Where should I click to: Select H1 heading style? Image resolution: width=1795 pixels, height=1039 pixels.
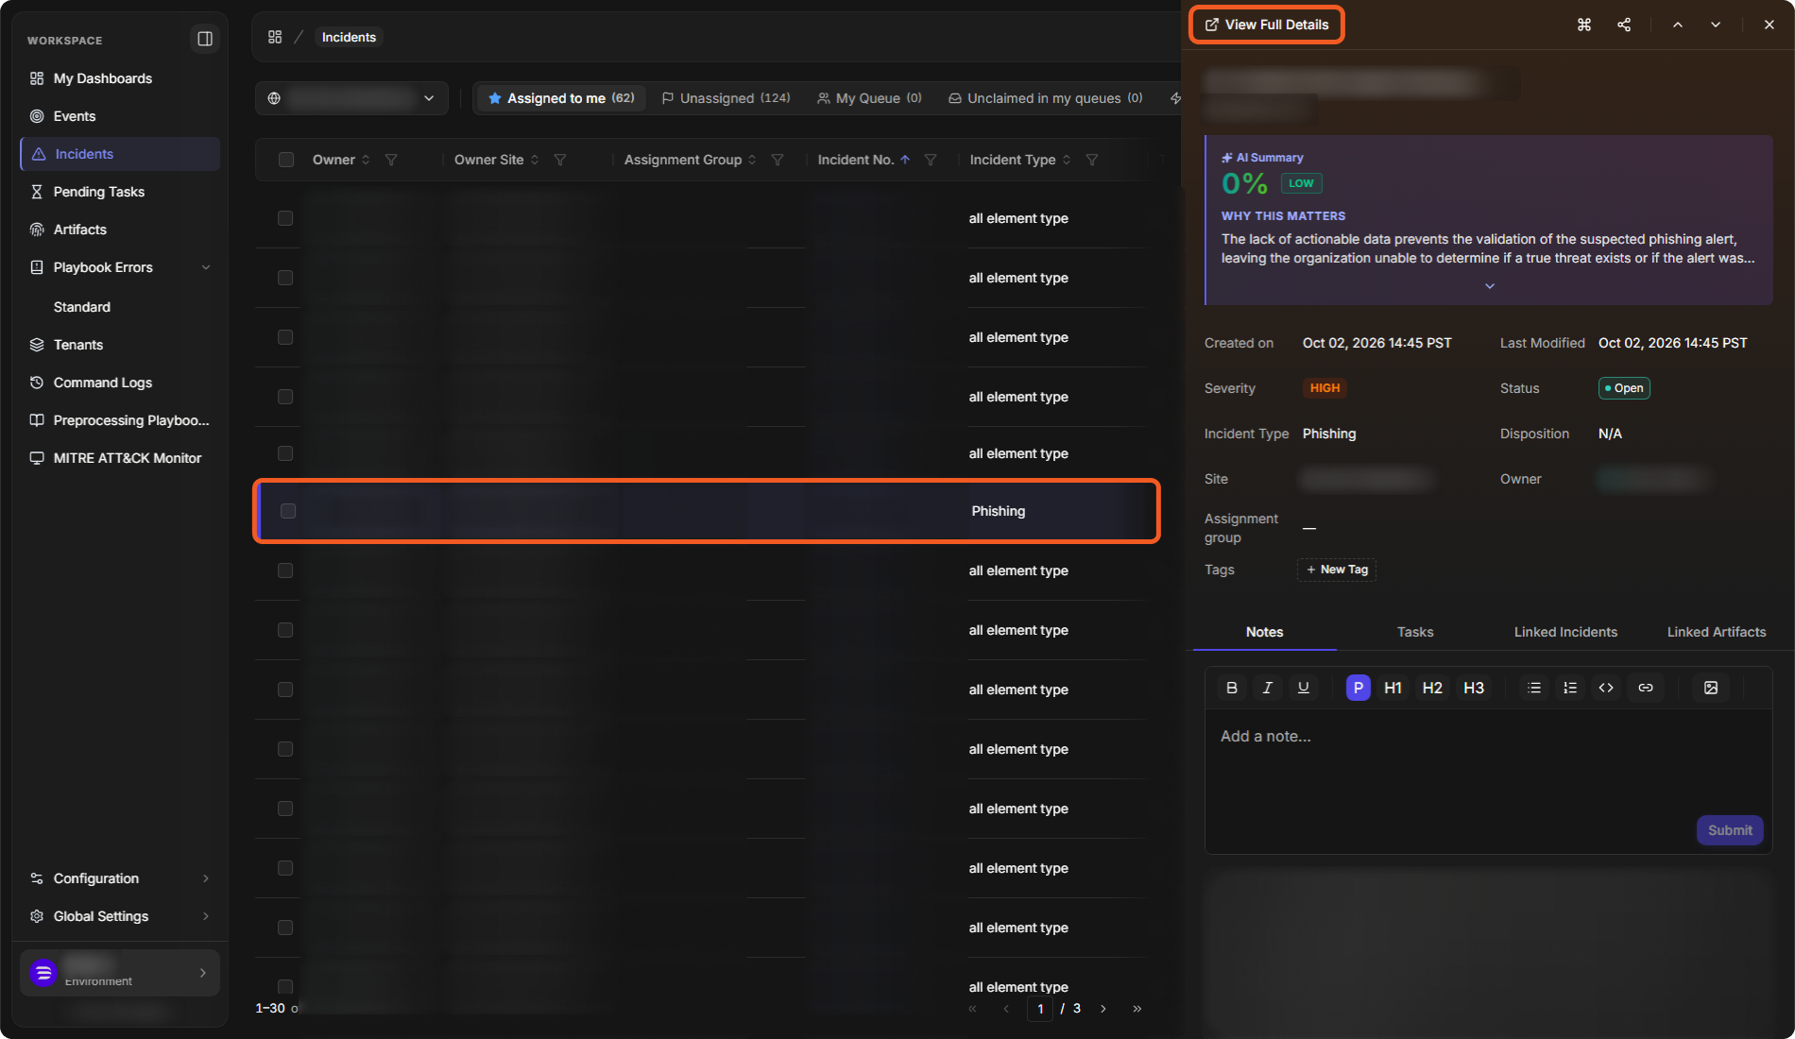(1393, 688)
